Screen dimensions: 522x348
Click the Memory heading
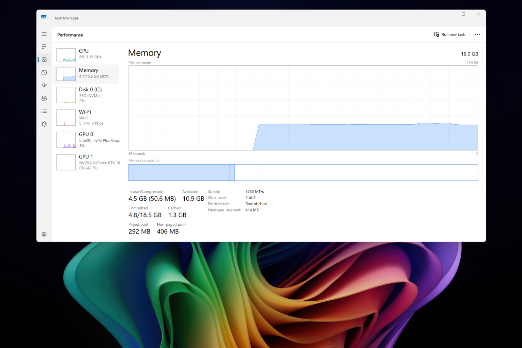[x=145, y=53]
